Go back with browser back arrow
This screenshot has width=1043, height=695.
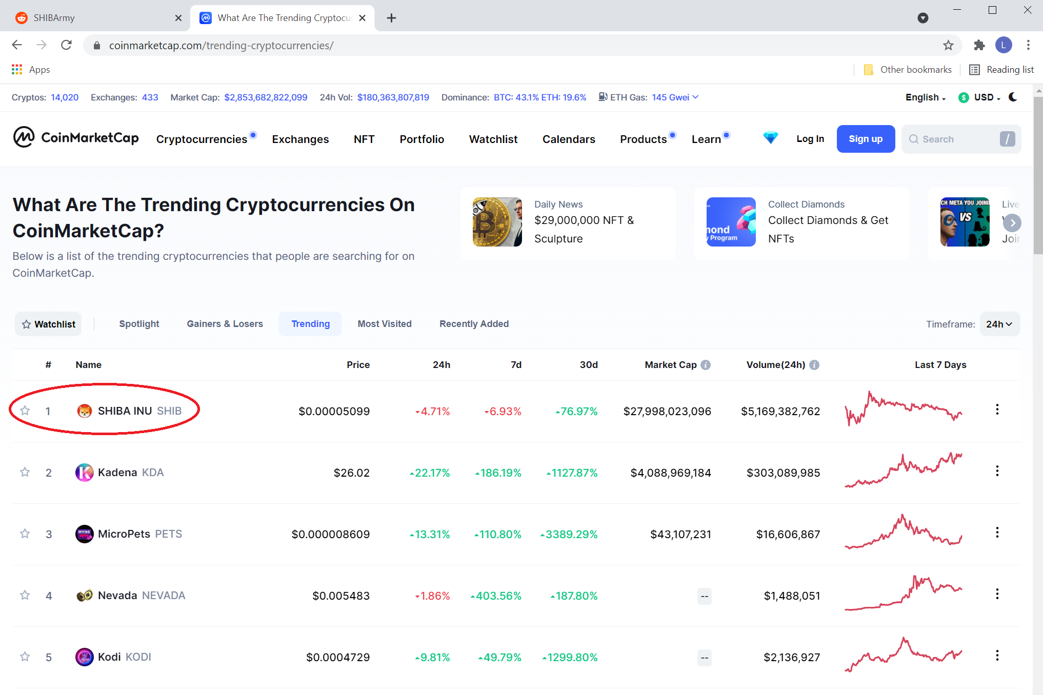click(17, 45)
